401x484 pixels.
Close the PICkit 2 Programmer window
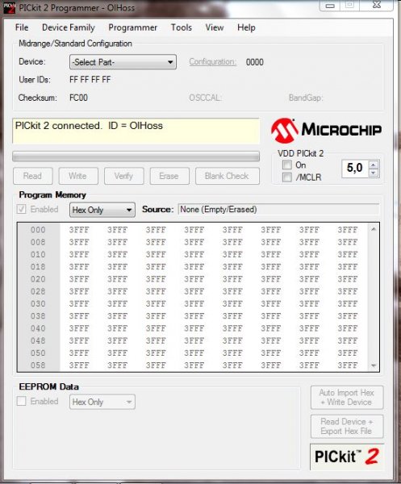pyautogui.click(x=376, y=5)
